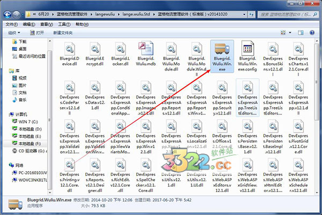Select DevExpress.Web.ASPxScheduler.v12.1.dll file
The image size is (322, 215).
[298, 175]
